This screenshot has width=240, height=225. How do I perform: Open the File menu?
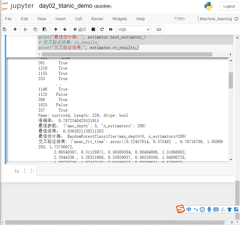point(8,19)
